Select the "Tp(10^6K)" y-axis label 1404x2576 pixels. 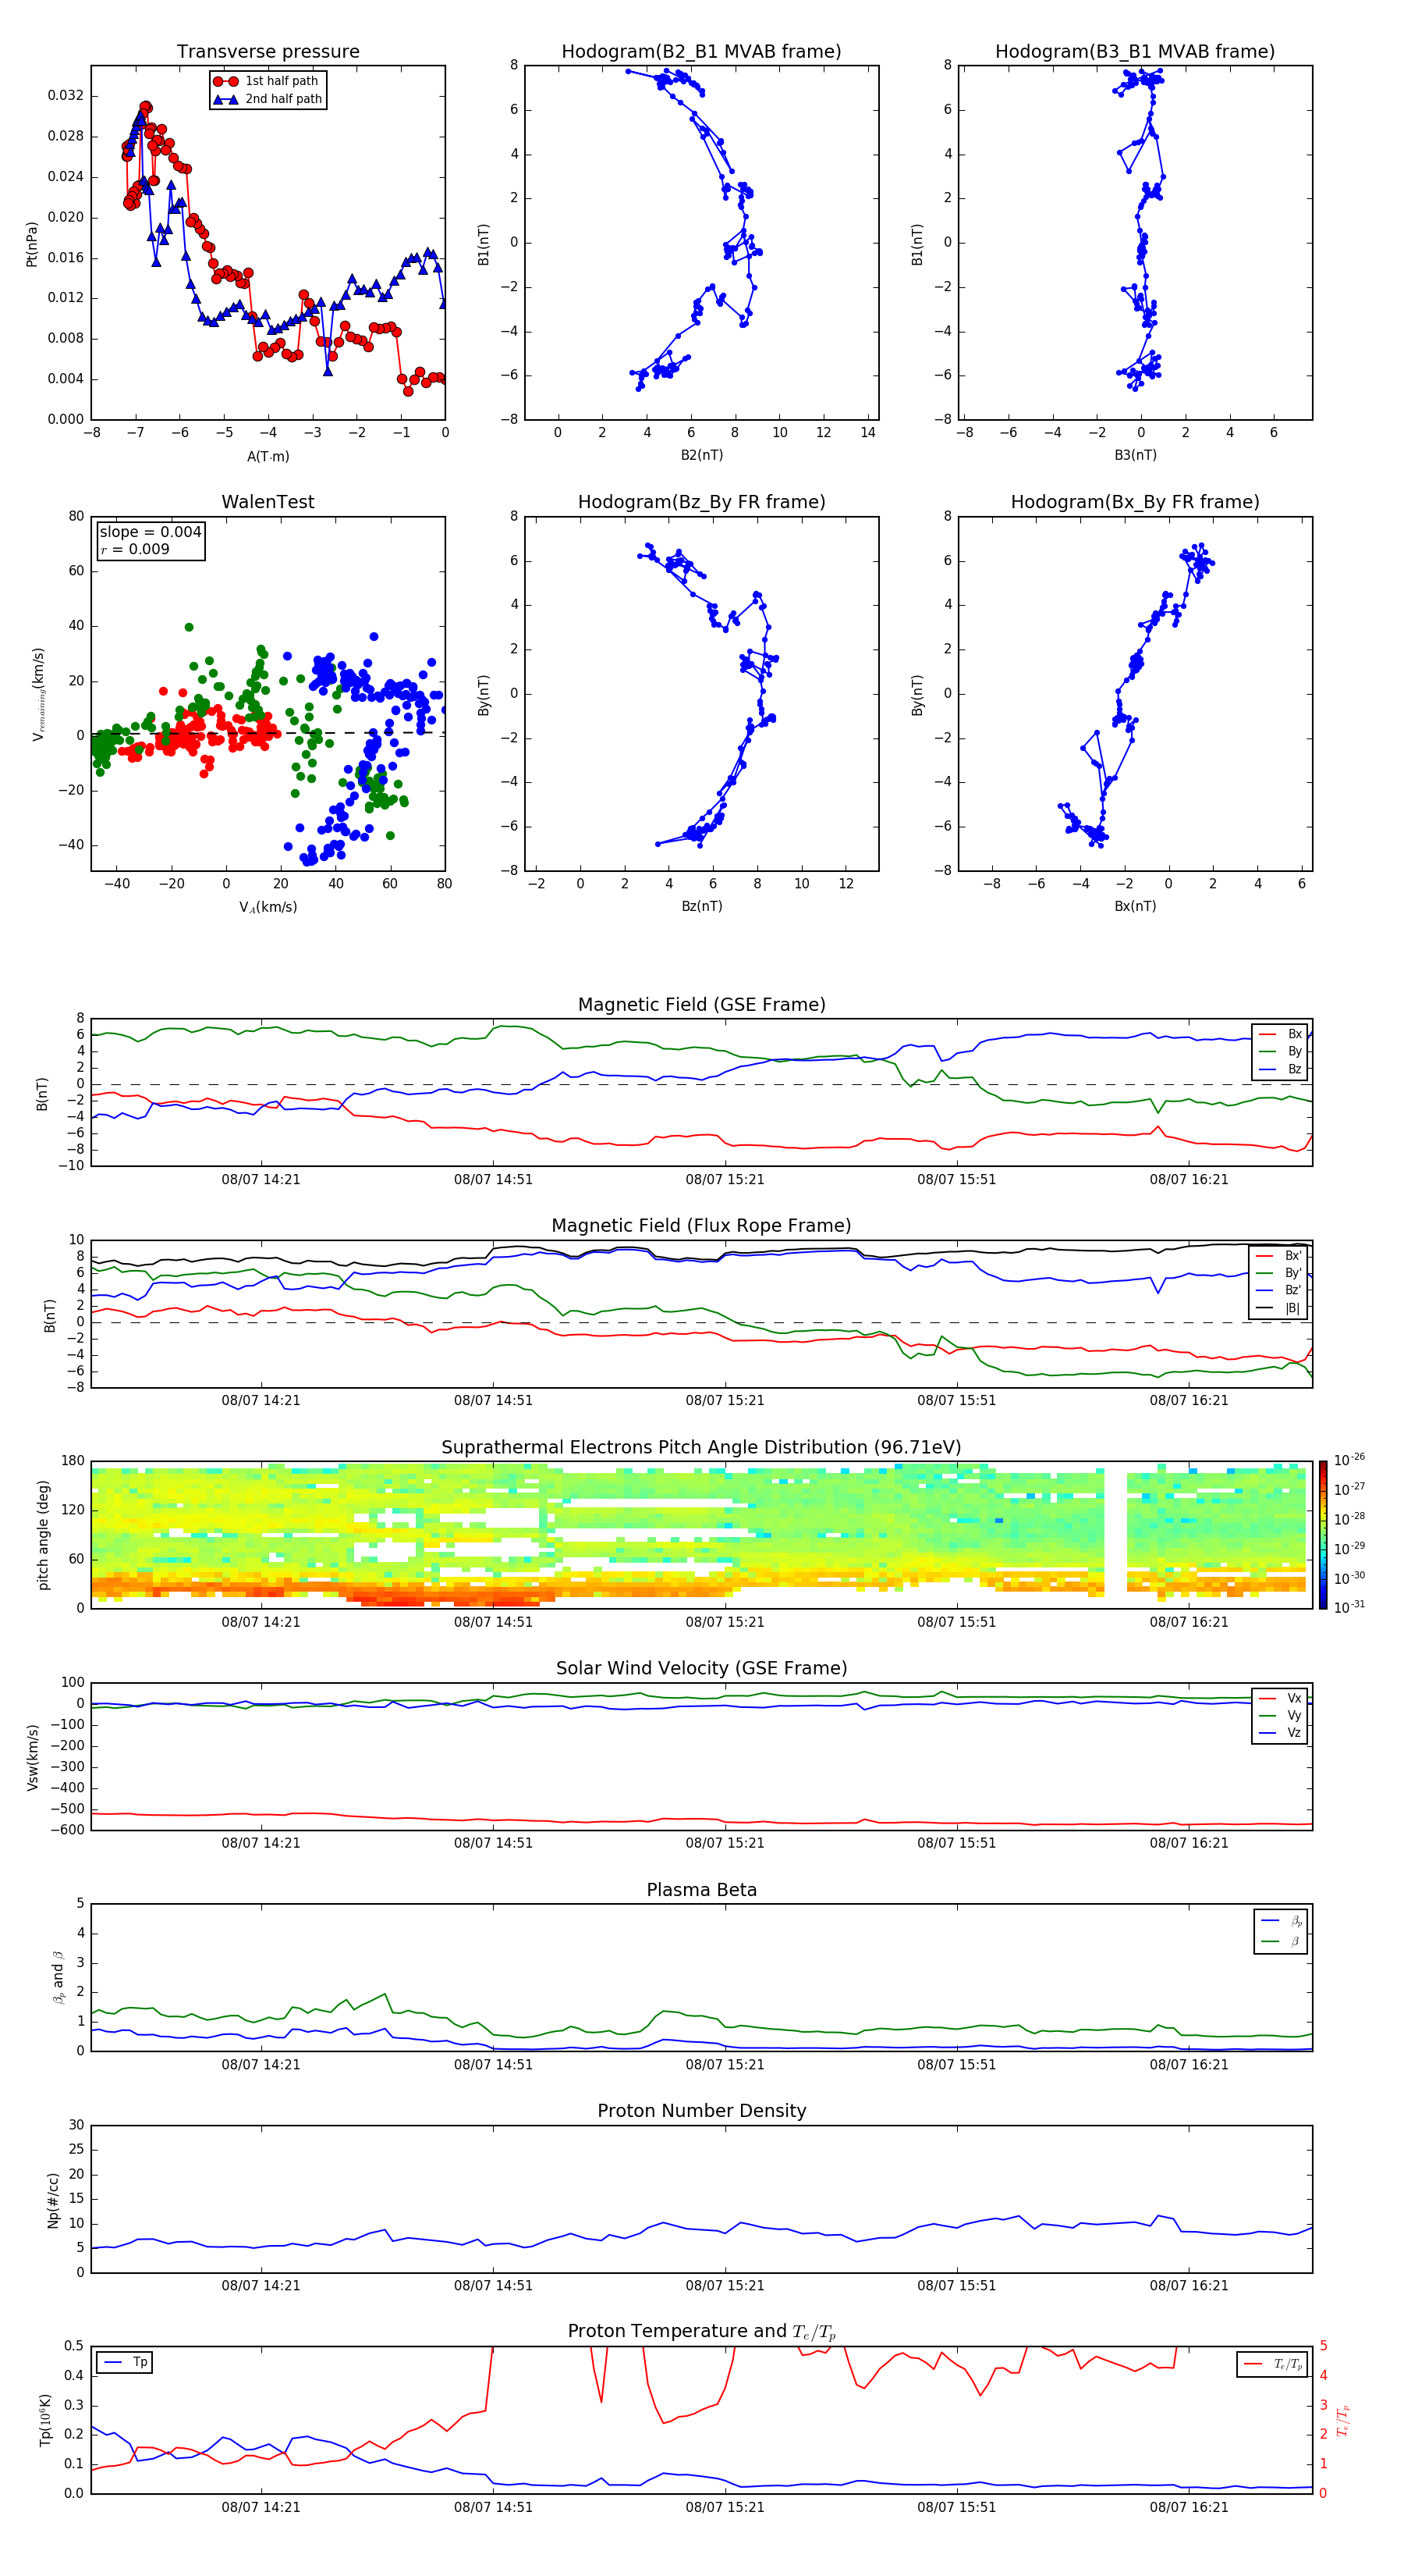point(45,2420)
